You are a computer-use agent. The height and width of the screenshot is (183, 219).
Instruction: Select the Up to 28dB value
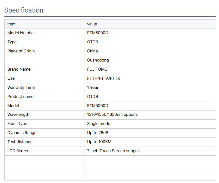click(x=98, y=133)
